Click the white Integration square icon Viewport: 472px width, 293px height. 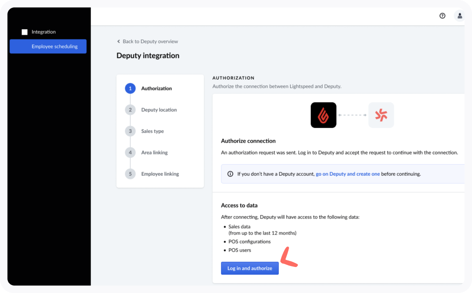pos(25,32)
